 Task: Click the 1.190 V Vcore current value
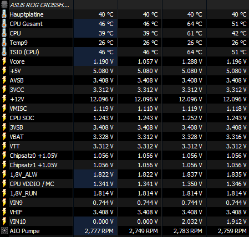pos(103,61)
